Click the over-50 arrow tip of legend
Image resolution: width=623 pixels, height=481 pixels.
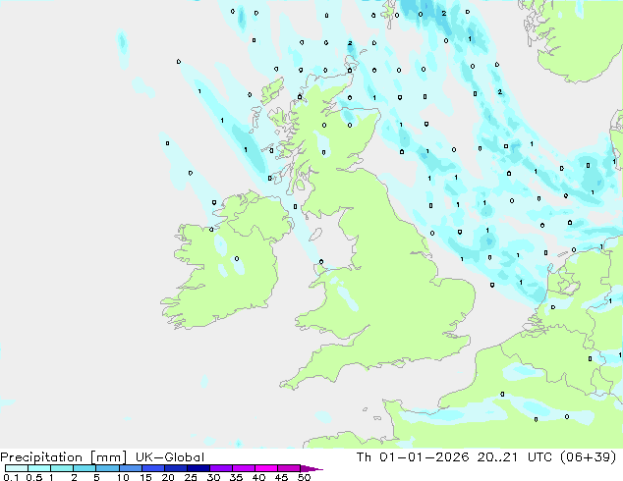pos(311,468)
